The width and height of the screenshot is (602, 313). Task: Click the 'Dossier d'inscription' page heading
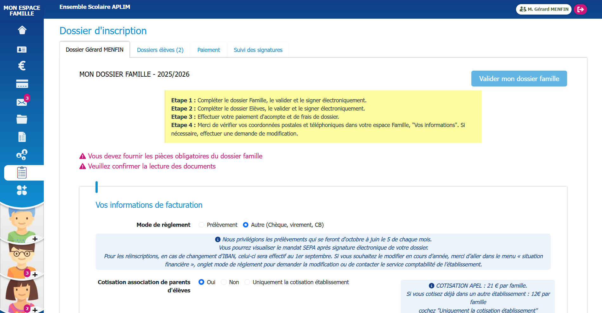pos(103,31)
